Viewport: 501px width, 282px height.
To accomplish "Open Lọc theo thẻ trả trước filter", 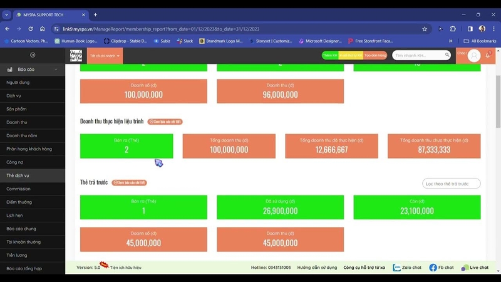I will pyautogui.click(x=451, y=184).
